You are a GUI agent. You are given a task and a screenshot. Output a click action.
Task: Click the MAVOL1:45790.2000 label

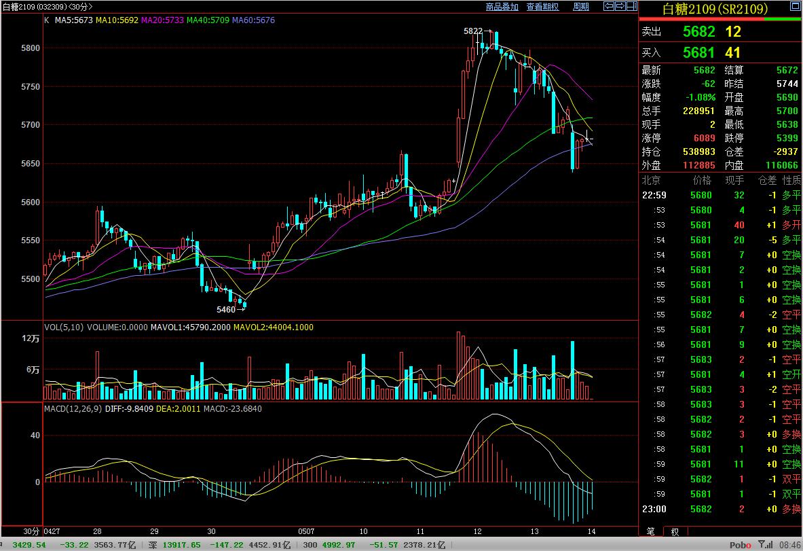coord(191,327)
